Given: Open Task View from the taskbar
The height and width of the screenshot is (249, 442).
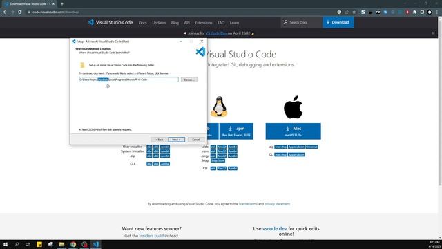Looking at the screenshot, I should tap(28, 244).
